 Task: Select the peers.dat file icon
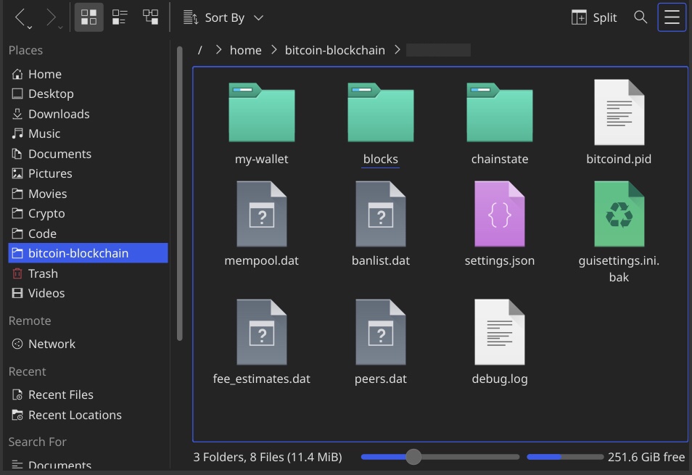tap(381, 332)
